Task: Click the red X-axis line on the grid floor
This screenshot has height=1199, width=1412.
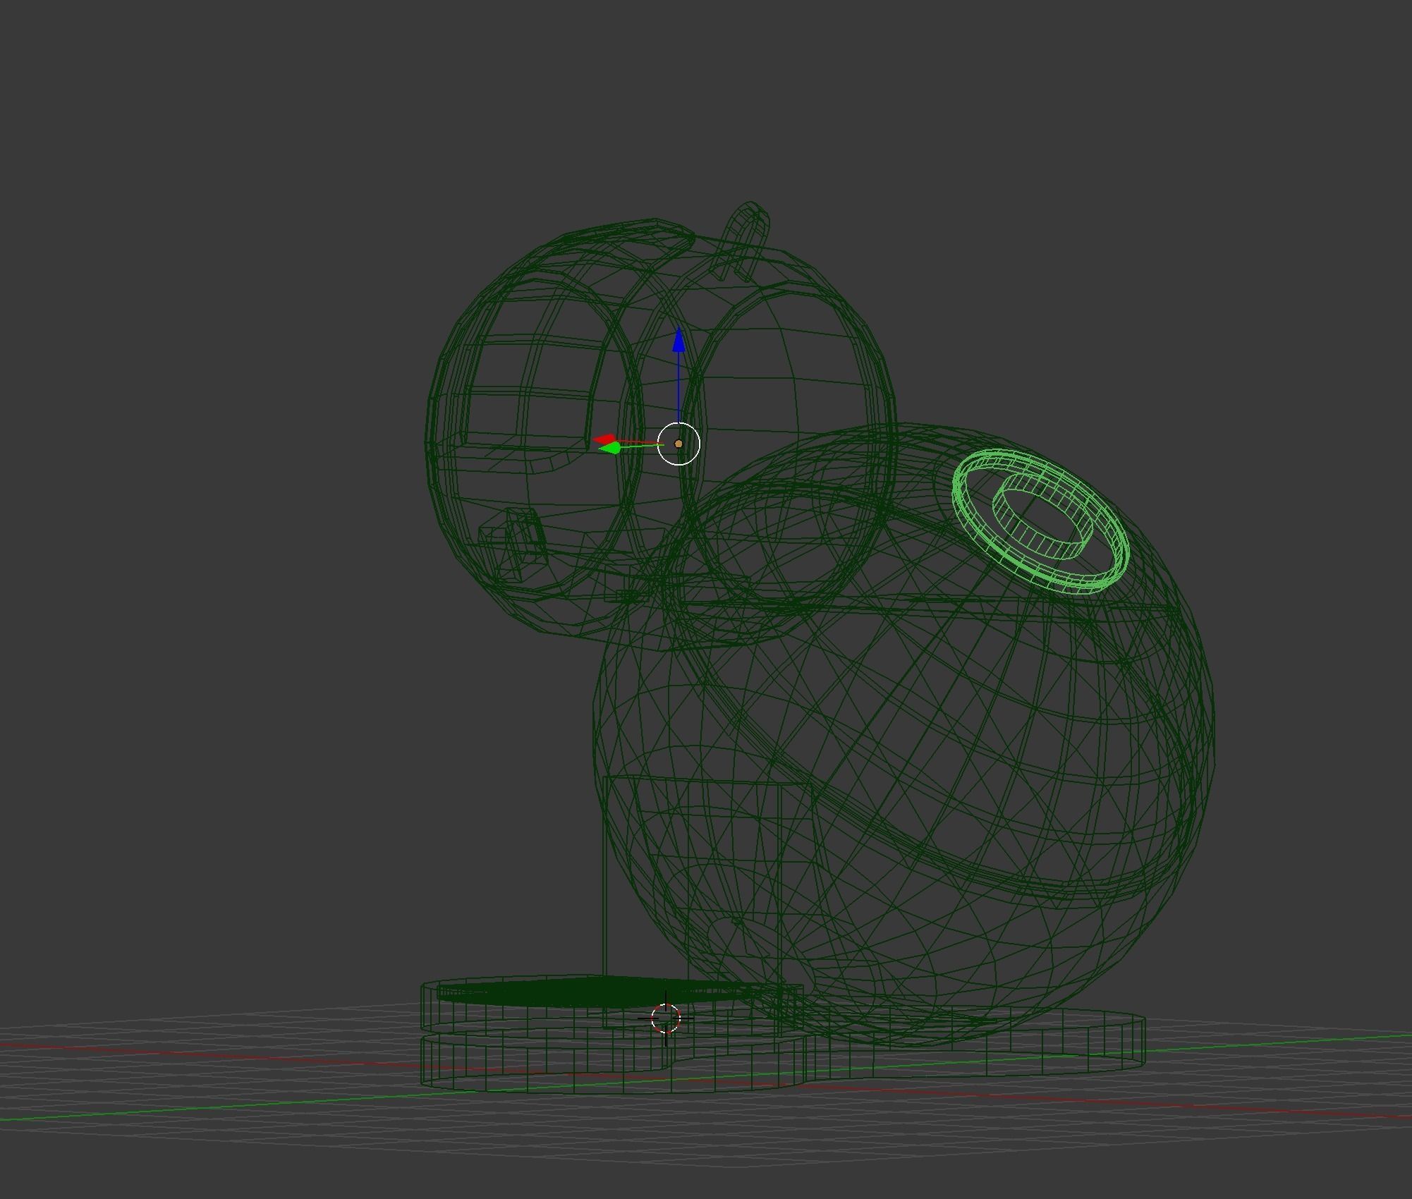Action: (x=212, y=1055)
